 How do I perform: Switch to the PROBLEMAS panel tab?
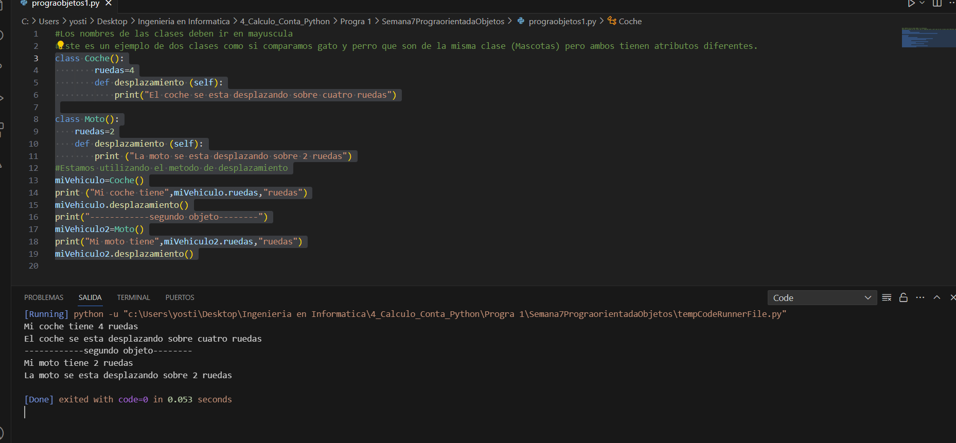(x=44, y=297)
